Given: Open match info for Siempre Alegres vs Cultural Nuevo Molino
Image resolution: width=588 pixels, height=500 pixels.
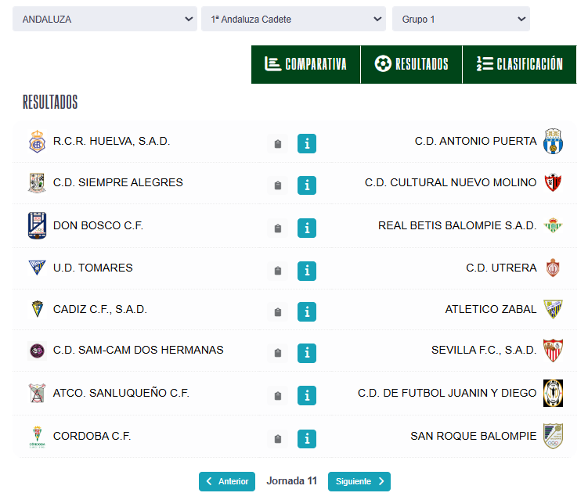Looking at the screenshot, I should tap(307, 185).
